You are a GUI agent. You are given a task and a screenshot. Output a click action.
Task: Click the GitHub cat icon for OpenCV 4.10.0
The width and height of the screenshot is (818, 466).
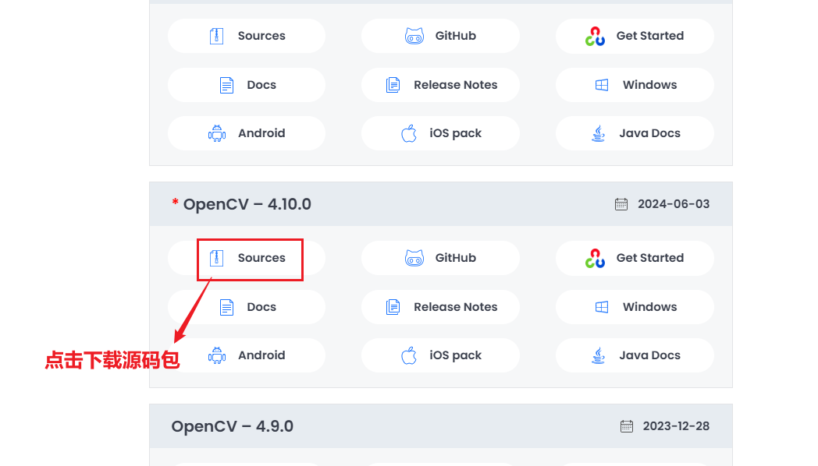click(x=415, y=257)
